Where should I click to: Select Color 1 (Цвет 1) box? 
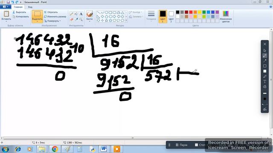163,17
